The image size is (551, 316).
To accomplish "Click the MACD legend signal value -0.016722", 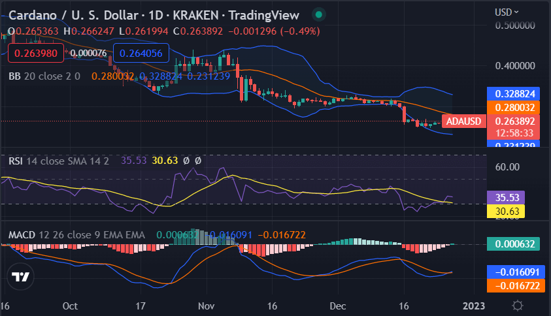I will coord(282,235).
